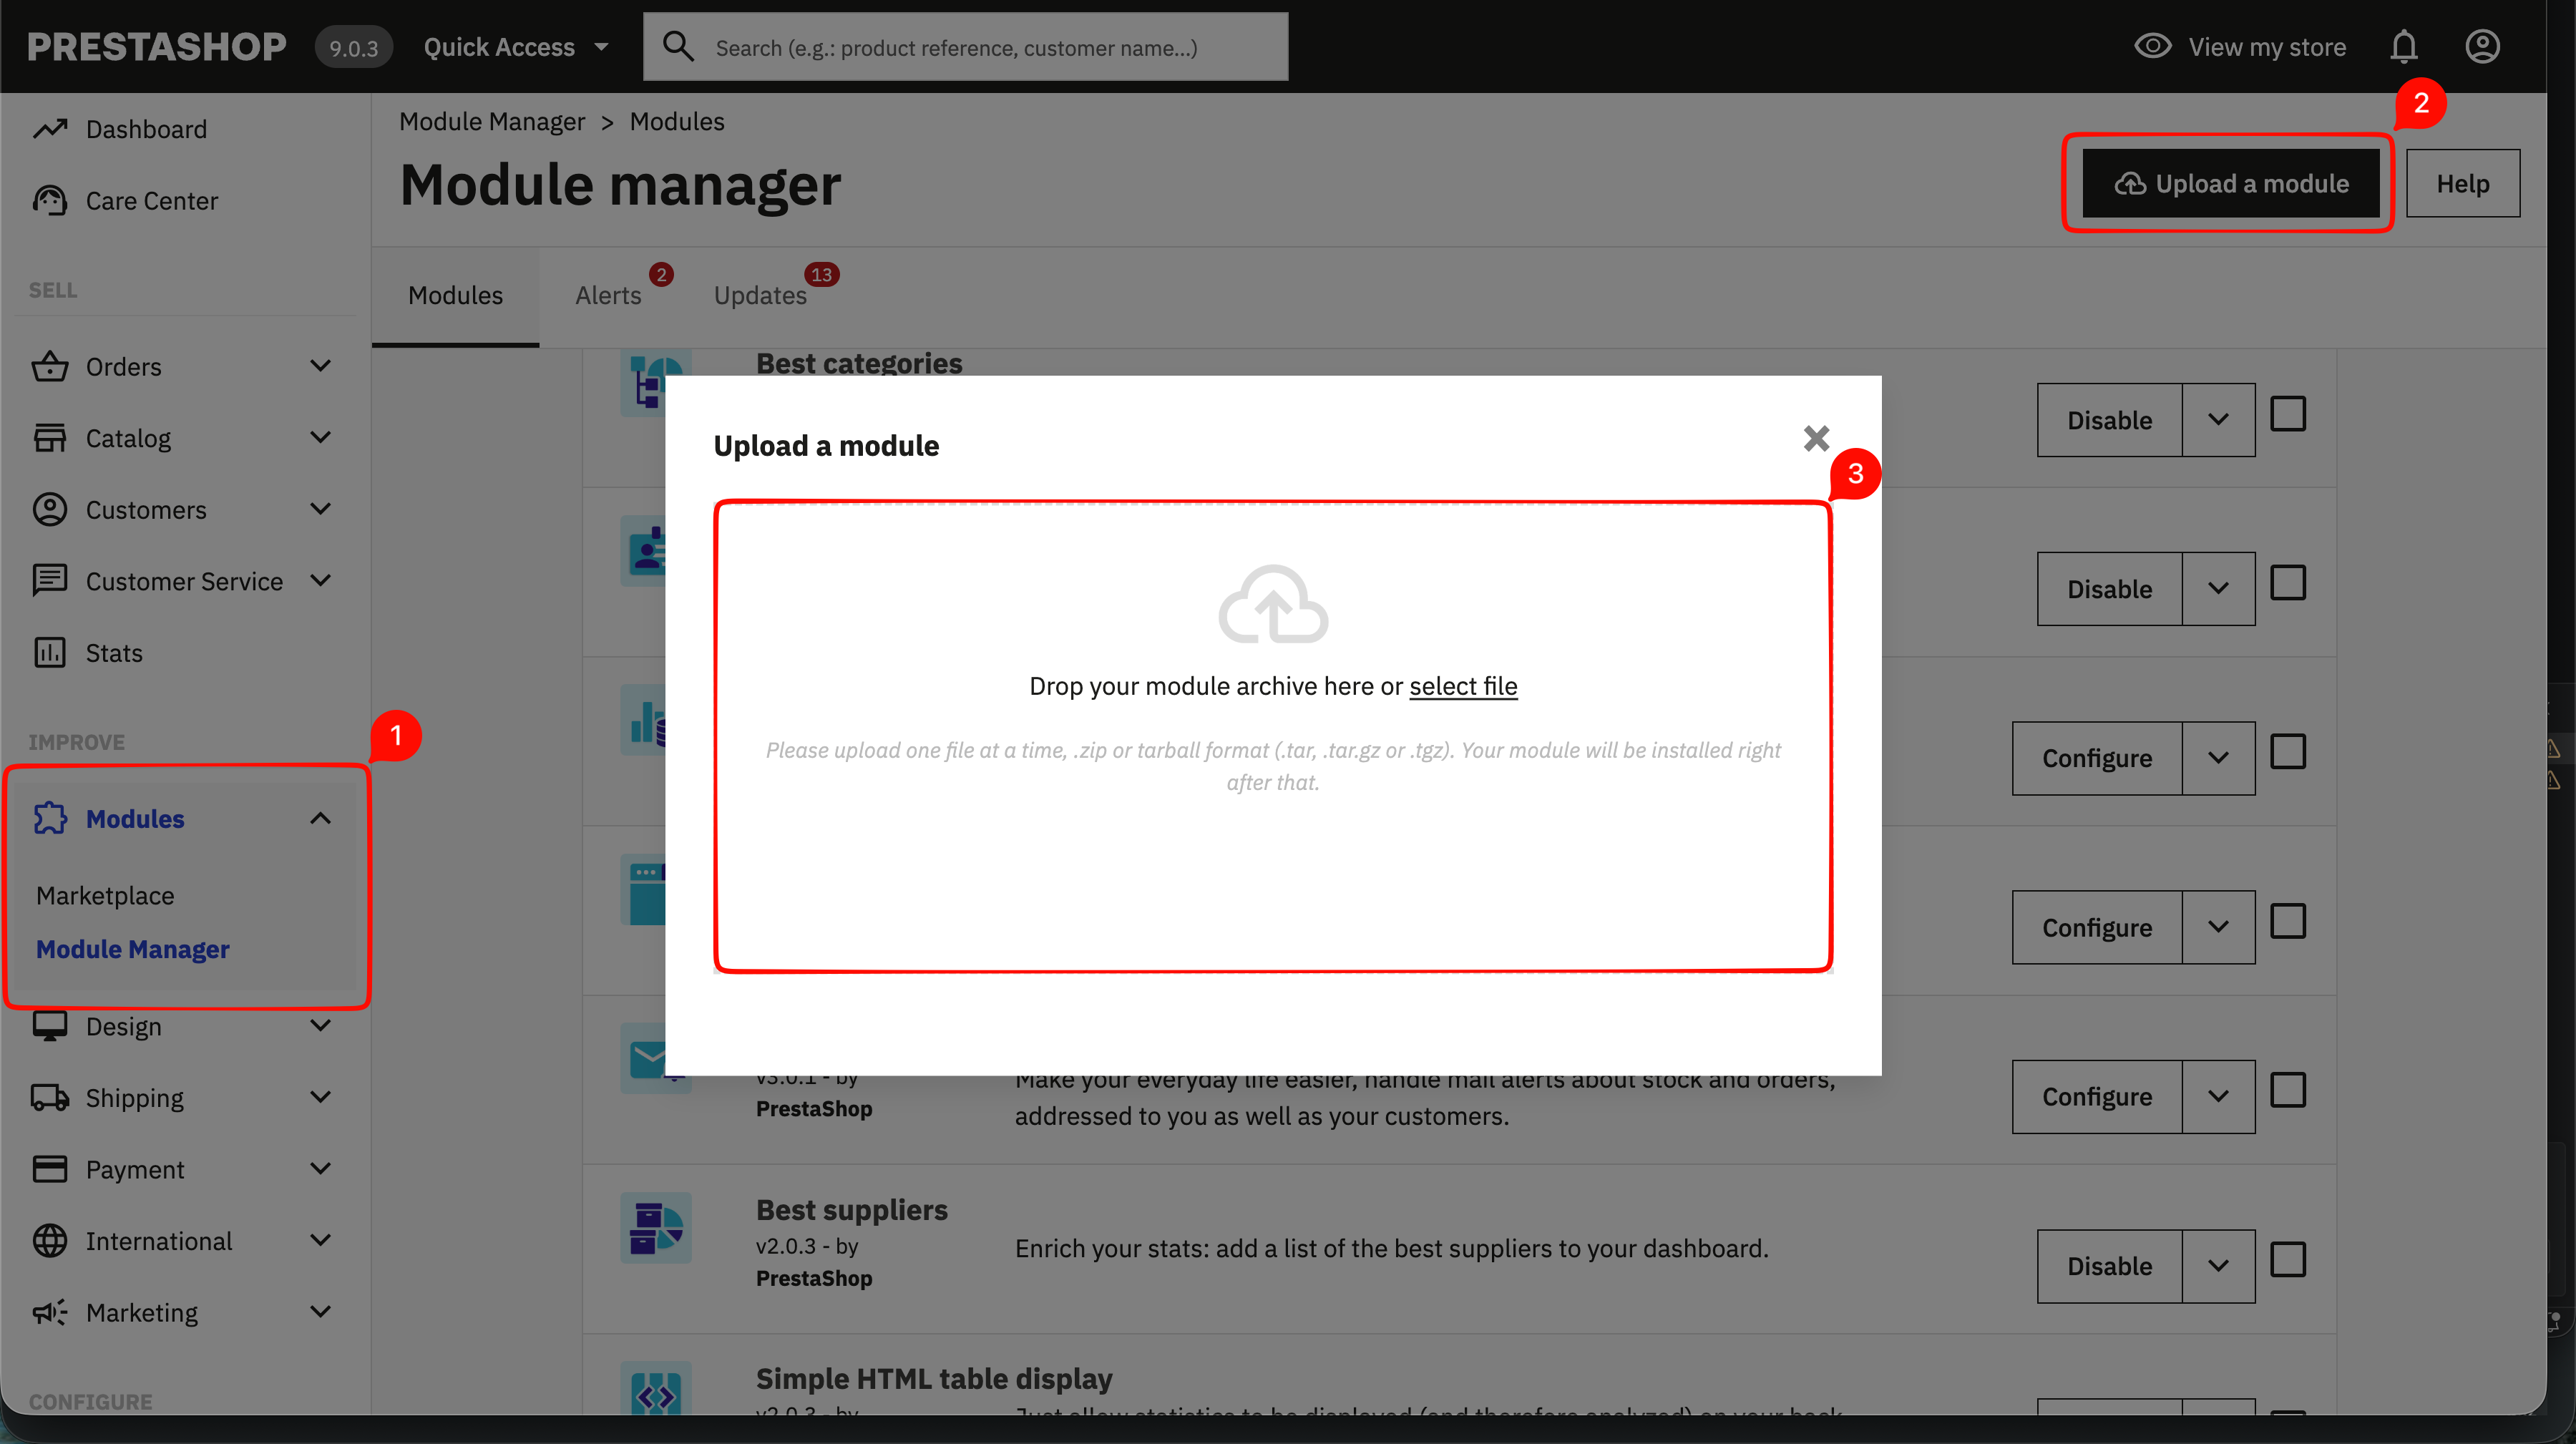This screenshot has height=1444, width=2576.
Task: Expand the Orders menu chevron
Action: (320, 366)
